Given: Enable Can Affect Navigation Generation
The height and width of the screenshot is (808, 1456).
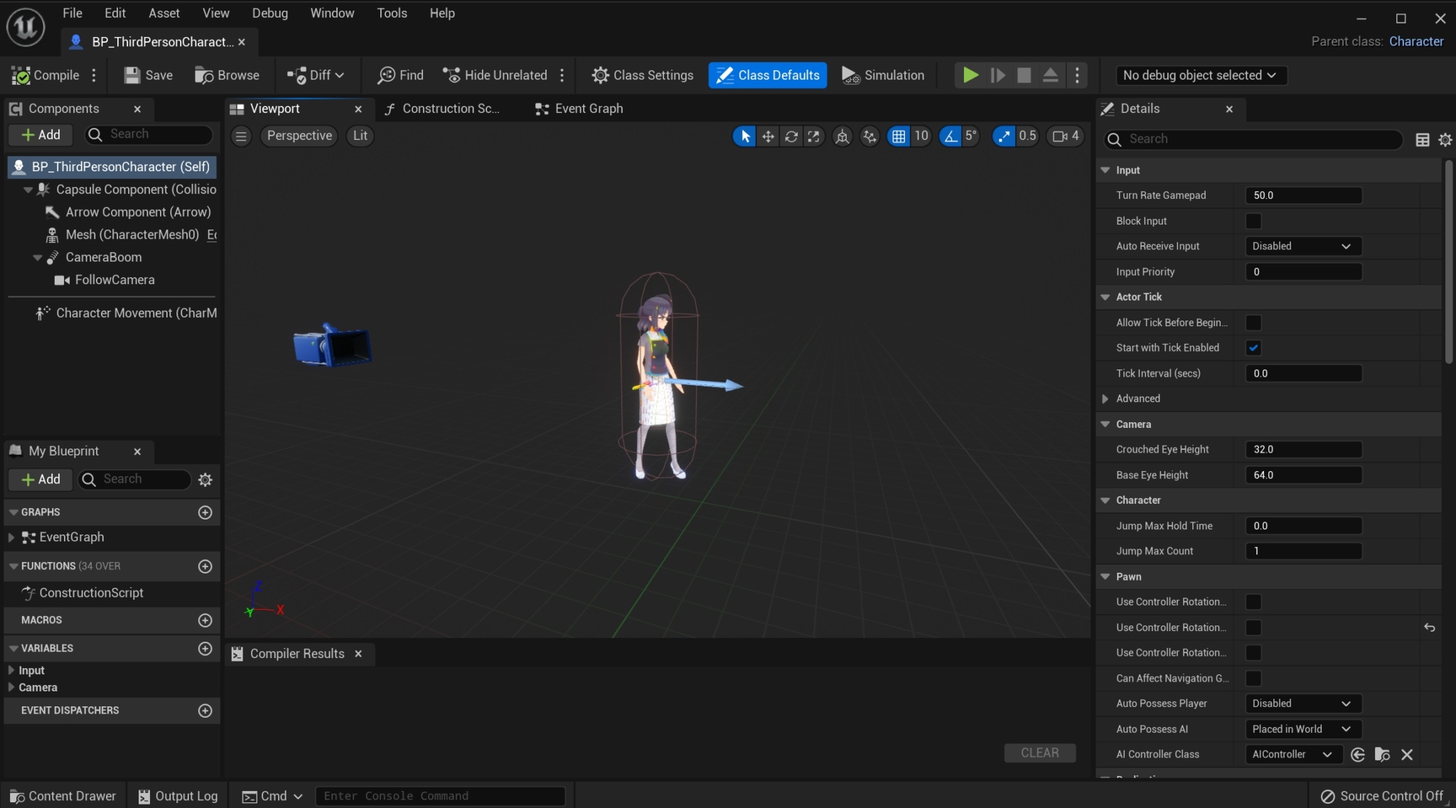Looking at the screenshot, I should [x=1252, y=678].
